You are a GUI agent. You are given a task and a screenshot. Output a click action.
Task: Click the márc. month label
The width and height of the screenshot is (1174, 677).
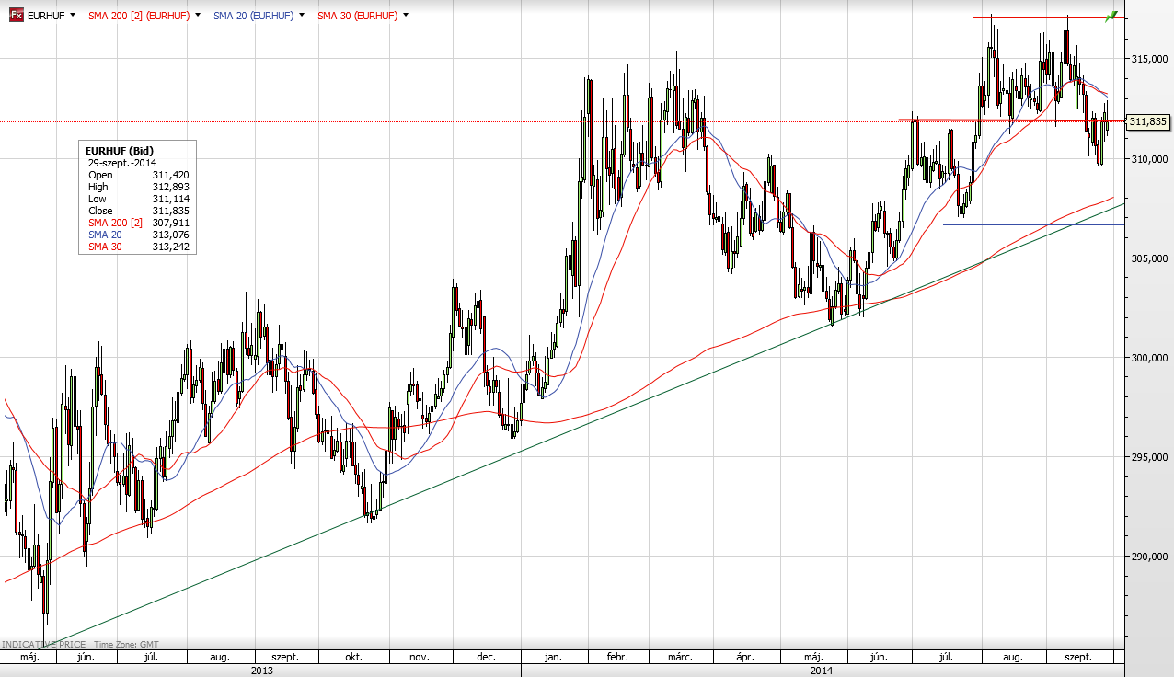(680, 658)
